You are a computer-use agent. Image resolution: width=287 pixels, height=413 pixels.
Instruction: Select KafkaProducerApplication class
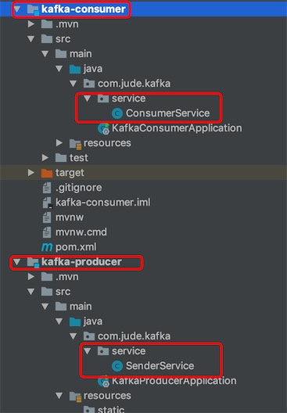pyautogui.click(x=174, y=381)
